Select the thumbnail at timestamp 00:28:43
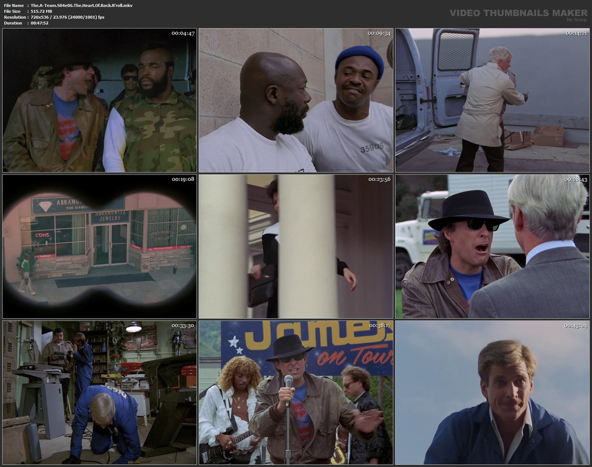 pos(492,246)
